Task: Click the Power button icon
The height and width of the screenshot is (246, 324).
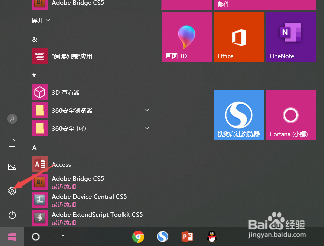Action: [x=12, y=215]
